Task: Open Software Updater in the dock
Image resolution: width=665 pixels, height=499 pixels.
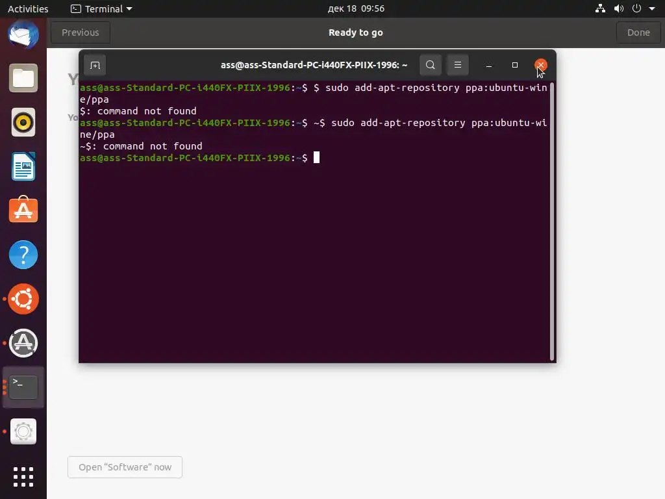Action: [x=23, y=343]
